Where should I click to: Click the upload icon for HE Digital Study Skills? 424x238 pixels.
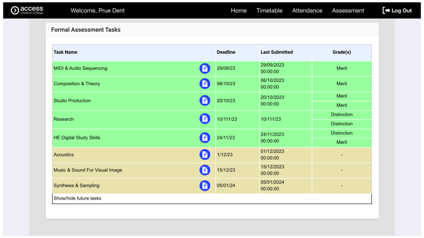(204, 138)
